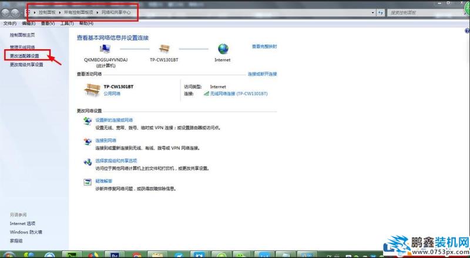Click the TP-CW1301BT bench icon in the network map
Viewport: 470px width, 258px height.
(x=164, y=49)
